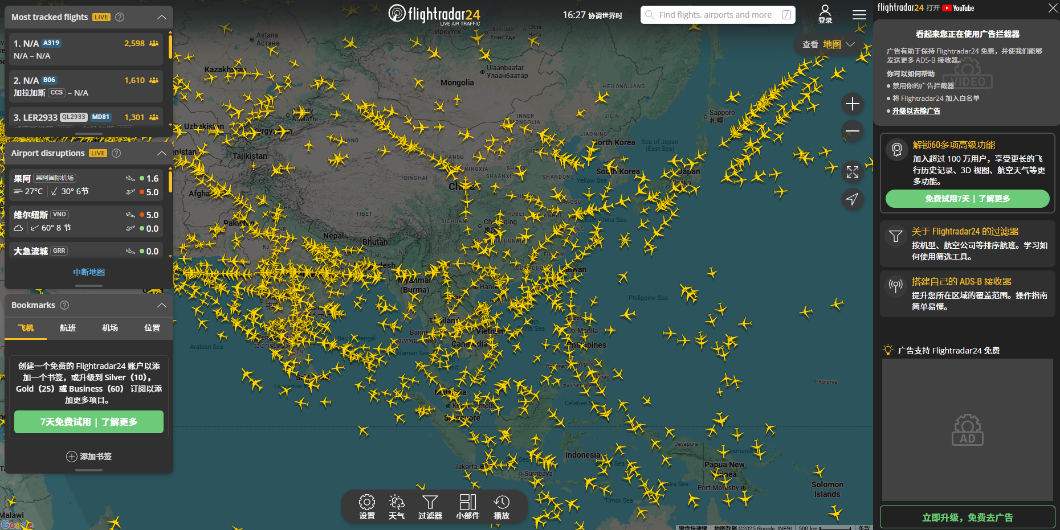Collapse the Most tracked flights panel
Image resolution: width=1060 pixels, height=530 pixels.
(162, 17)
